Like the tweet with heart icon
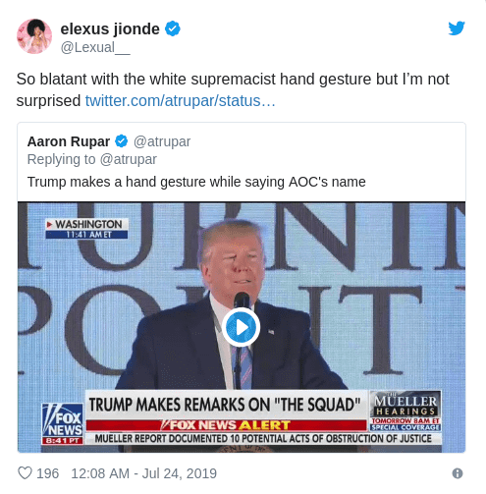486x494 pixels. point(25,473)
